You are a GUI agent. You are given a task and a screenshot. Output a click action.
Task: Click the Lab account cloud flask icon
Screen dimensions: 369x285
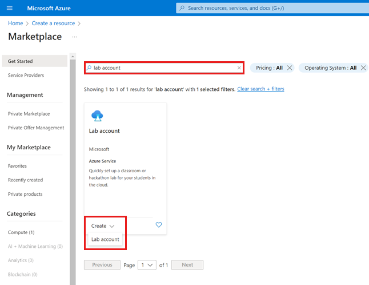tap(97, 116)
